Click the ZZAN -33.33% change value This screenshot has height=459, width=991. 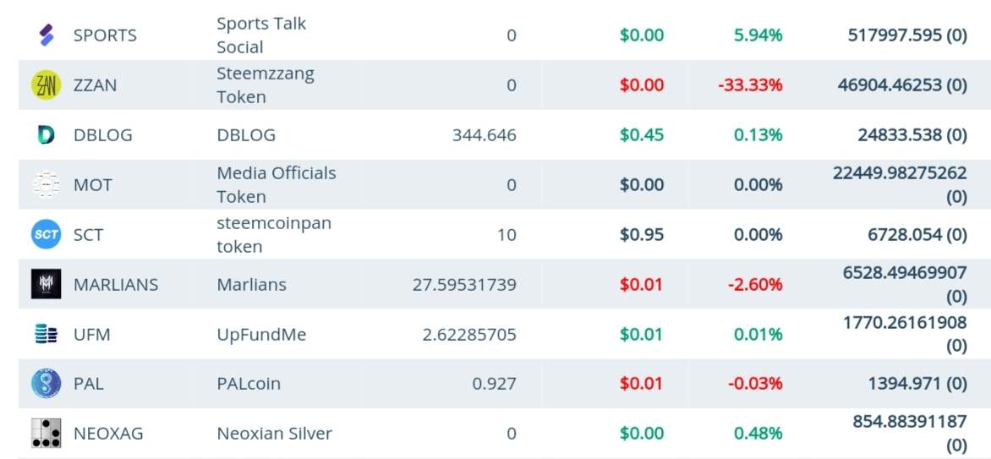coord(750,85)
